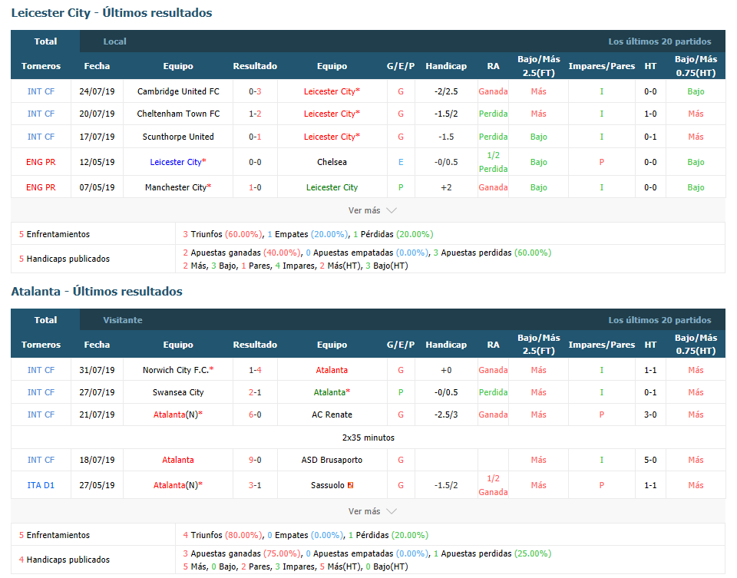Click the HT score 5-0
Image resolution: width=737 pixels, height=578 pixels.
tap(650, 460)
